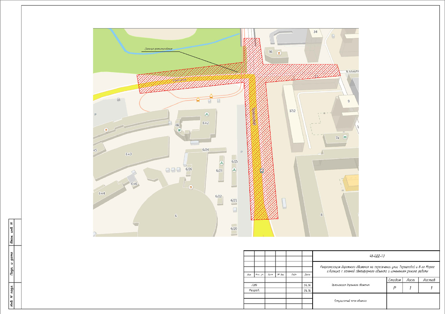Click the 'Взам. инв N' side stamp
The height and width of the screenshot is (314, 445).
[x=11, y=233]
